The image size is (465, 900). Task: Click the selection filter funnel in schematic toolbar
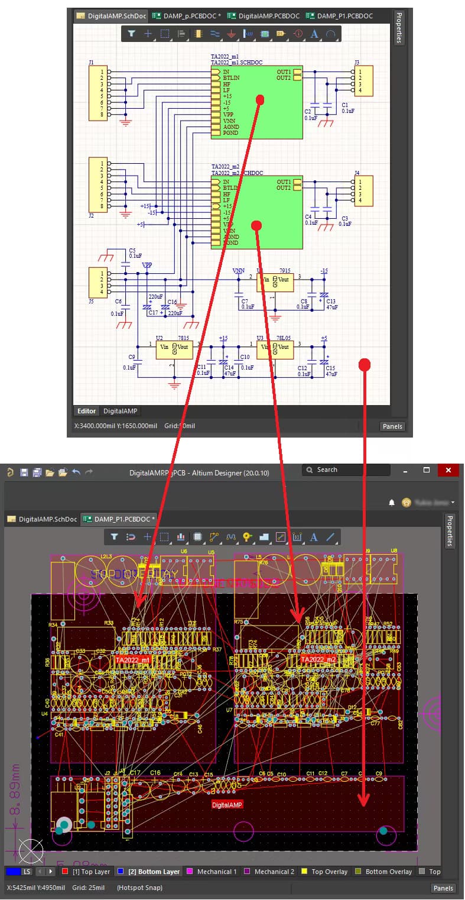click(x=131, y=34)
